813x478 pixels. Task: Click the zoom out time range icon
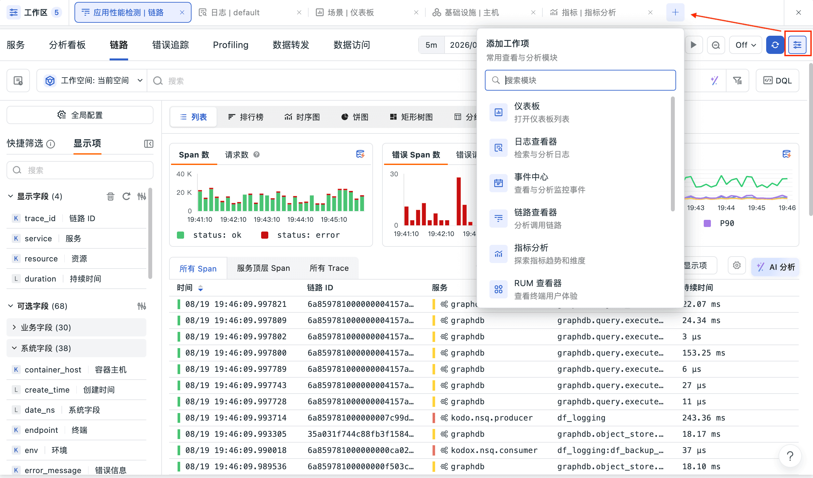pos(716,45)
